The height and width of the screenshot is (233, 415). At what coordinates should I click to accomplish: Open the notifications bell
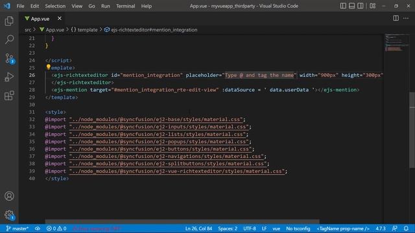(406, 228)
